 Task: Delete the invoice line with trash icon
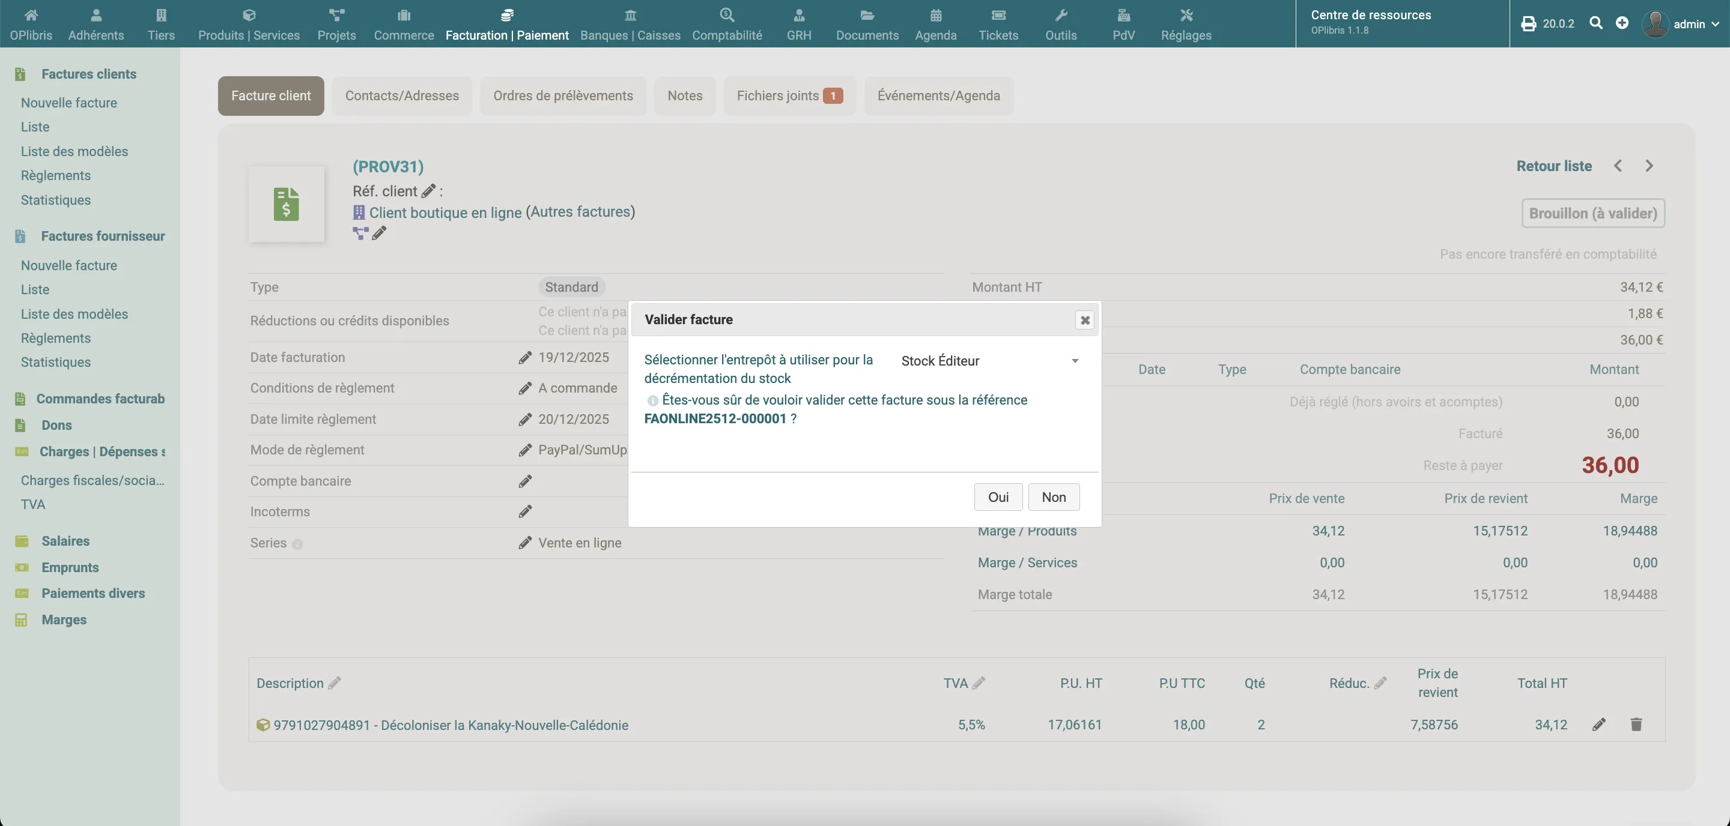pyautogui.click(x=1636, y=725)
